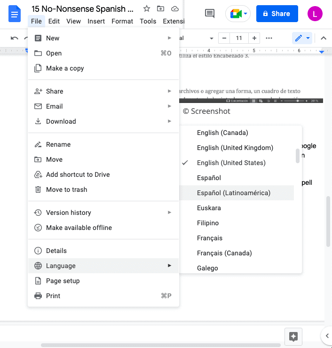Image resolution: width=332 pixels, height=348 pixels.
Task: Collapse the menus with the up chevron
Action: (324, 38)
